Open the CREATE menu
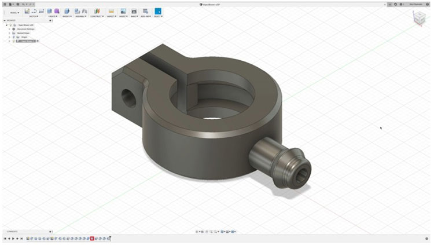This screenshot has height=245, width=434. tap(53, 16)
